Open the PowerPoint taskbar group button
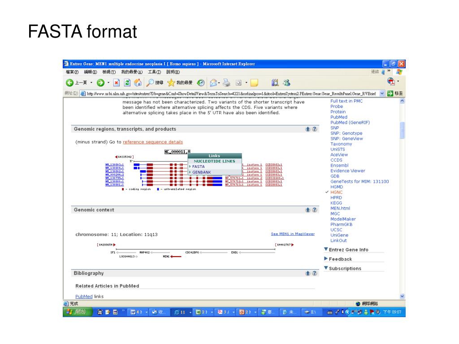Screen dimensions: 459x344 tap(247, 312)
